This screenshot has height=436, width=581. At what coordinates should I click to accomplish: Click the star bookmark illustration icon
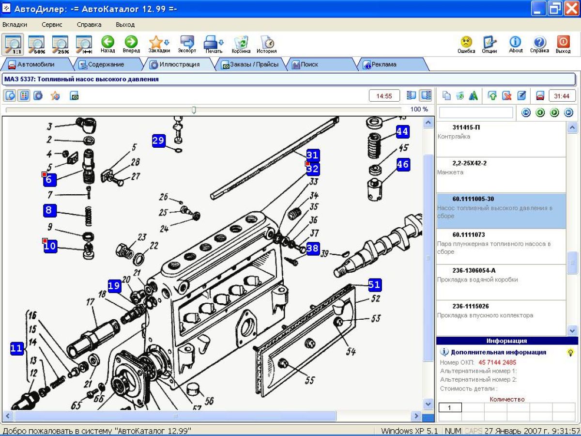pyautogui.click(x=55, y=95)
